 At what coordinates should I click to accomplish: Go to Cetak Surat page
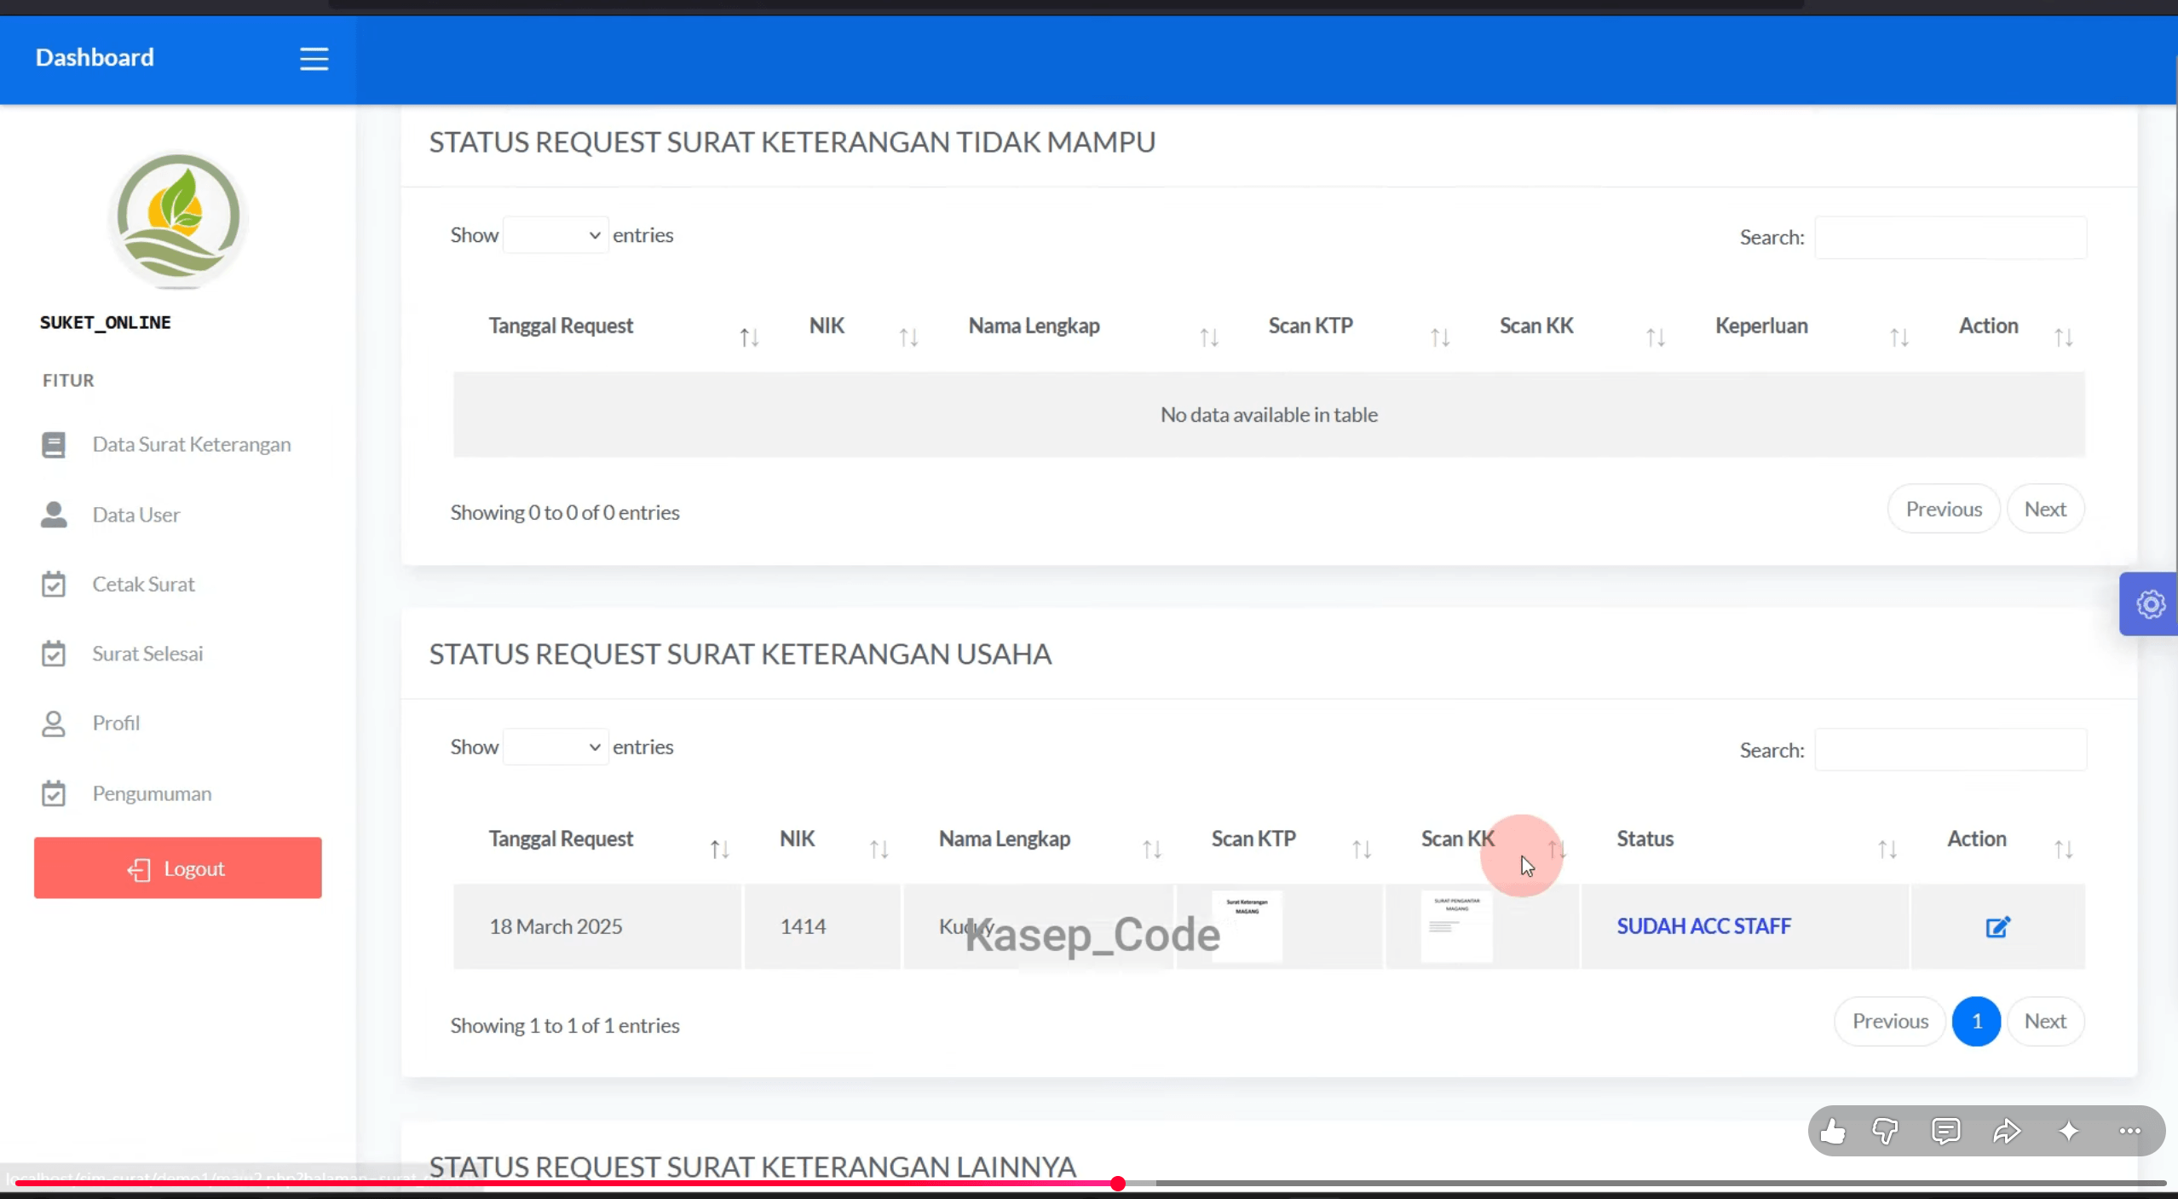click(x=143, y=585)
